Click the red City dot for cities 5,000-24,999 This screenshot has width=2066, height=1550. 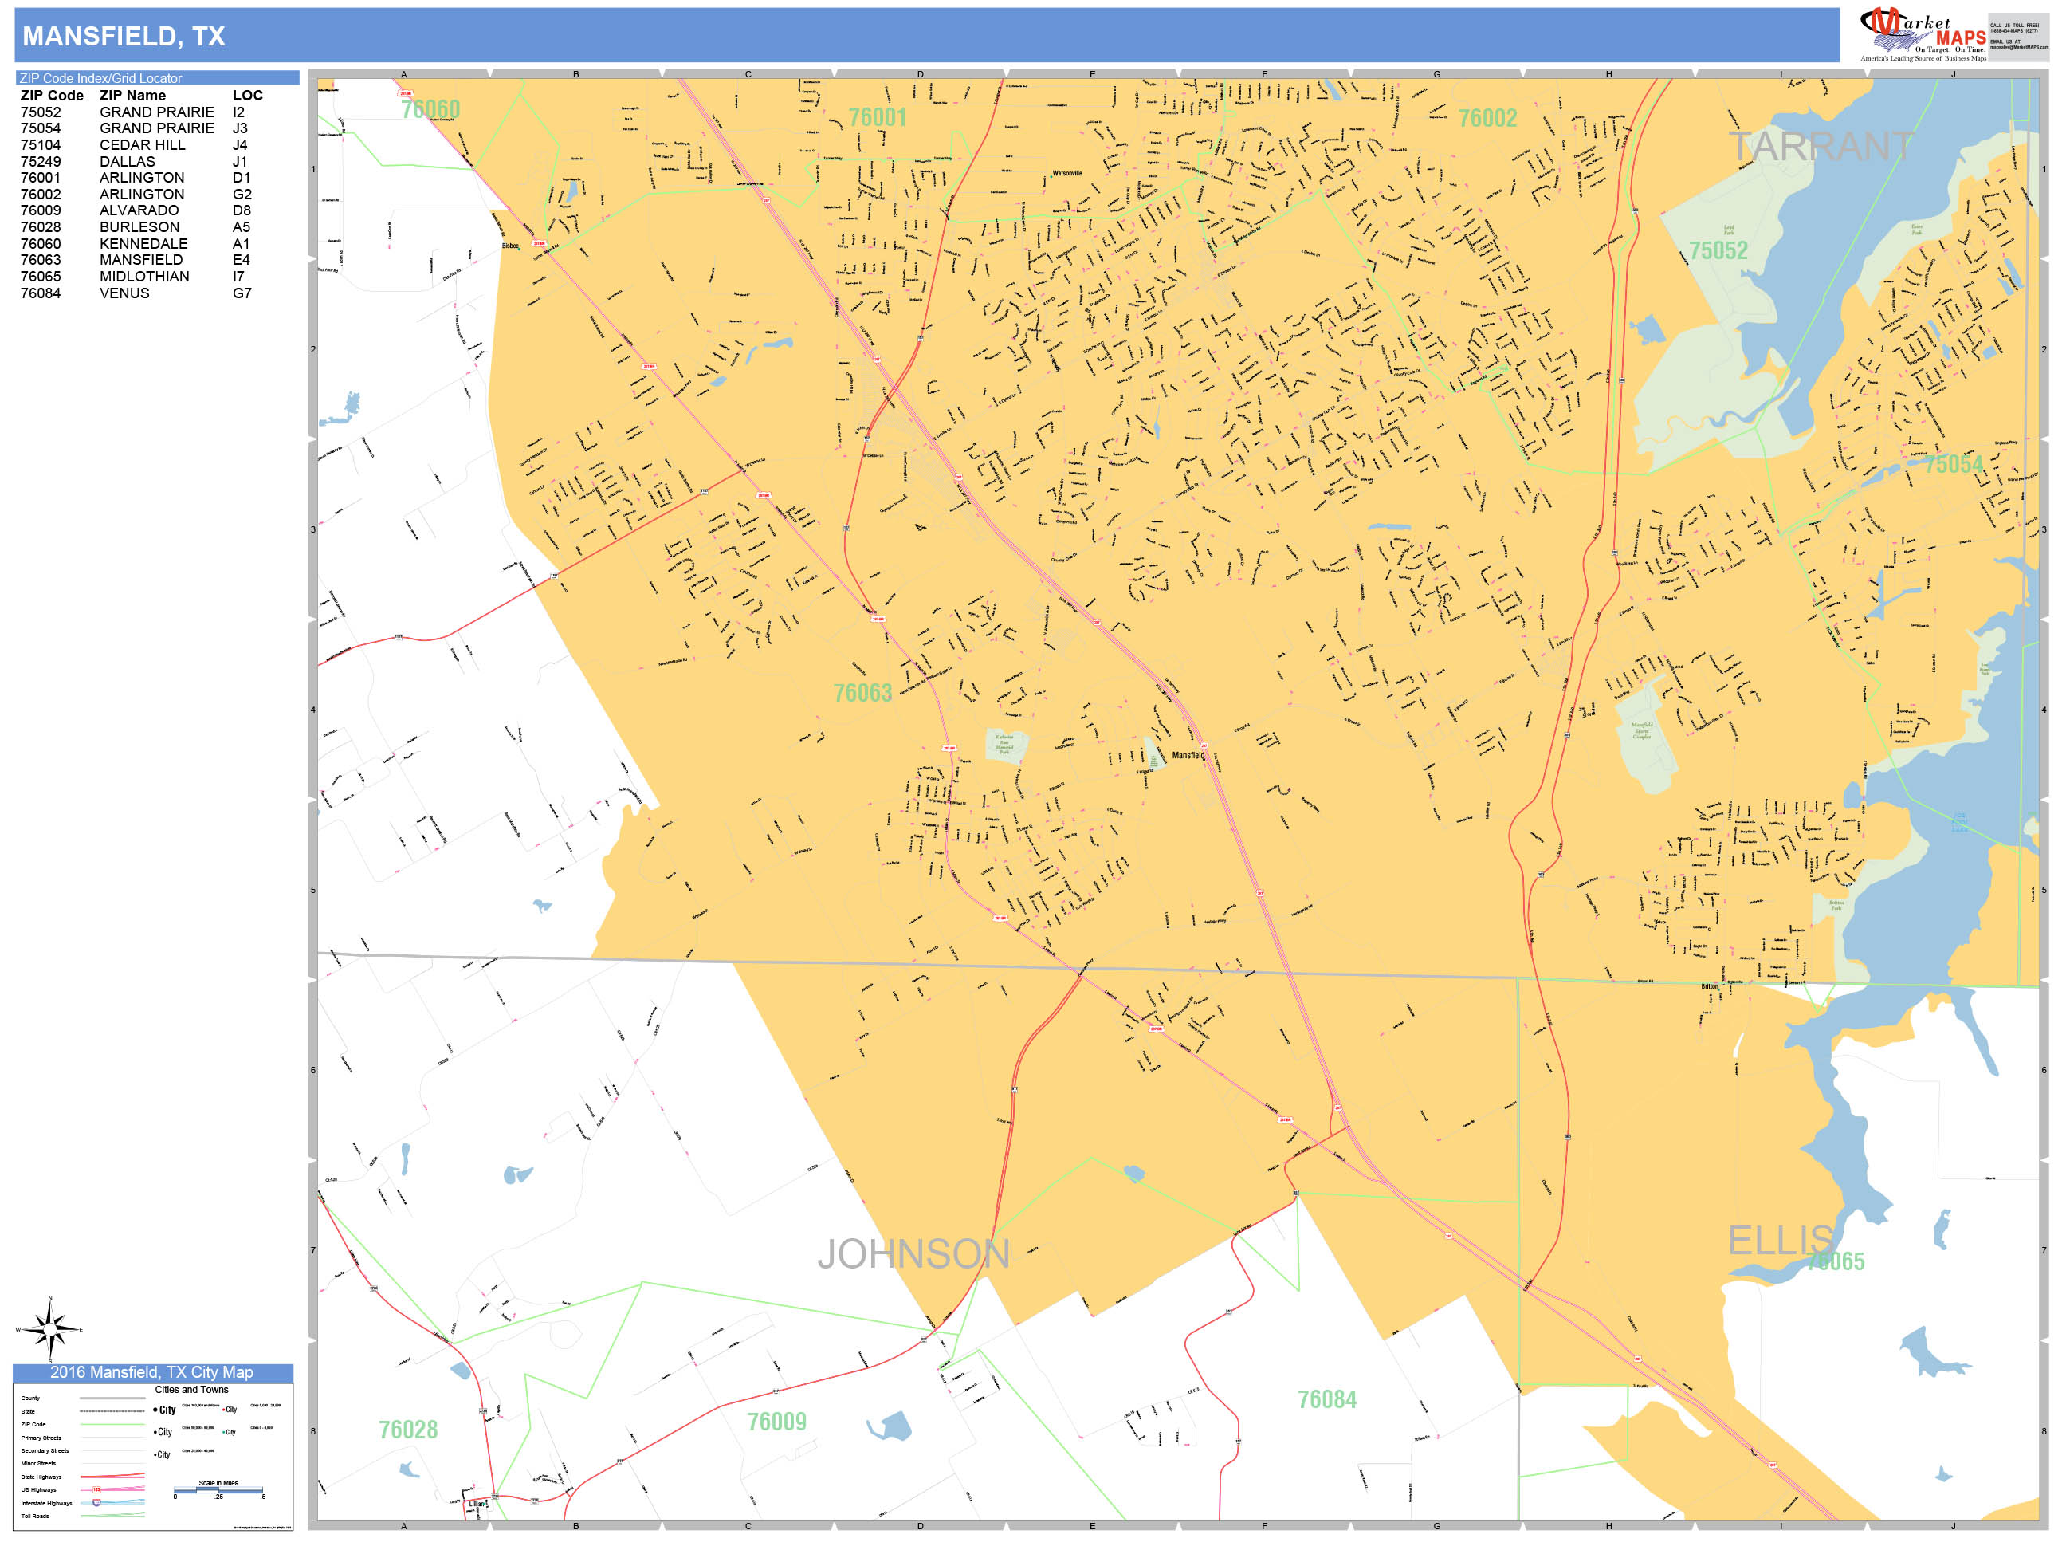coord(224,1410)
